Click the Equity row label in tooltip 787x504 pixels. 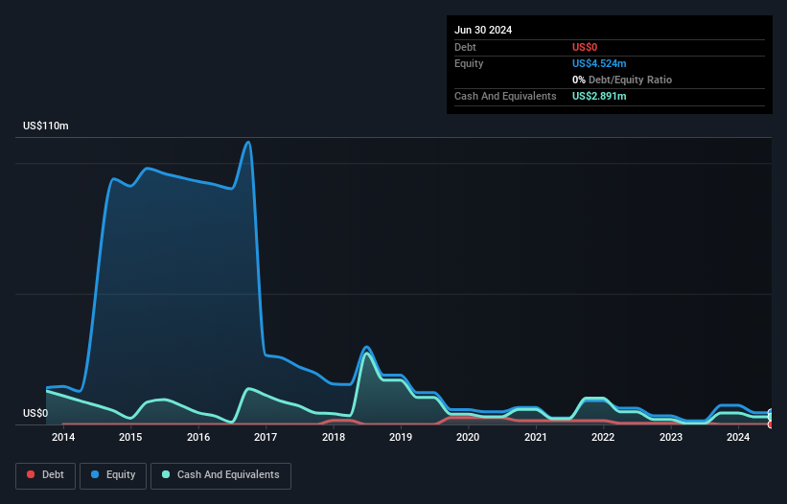coord(469,63)
